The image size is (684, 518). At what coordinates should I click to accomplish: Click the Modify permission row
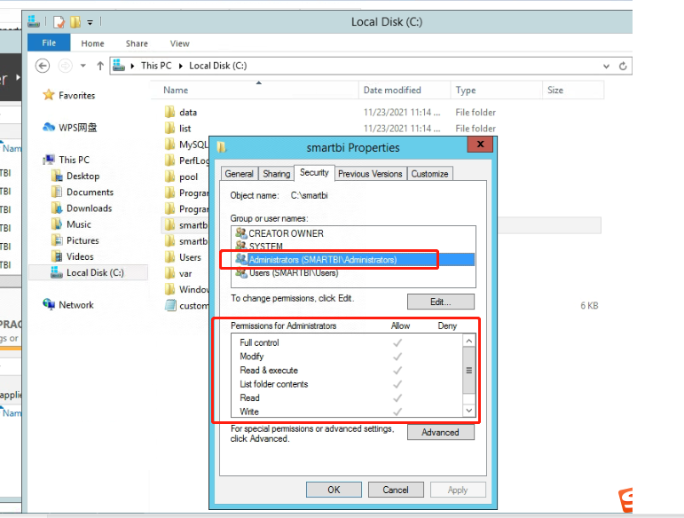tap(347, 357)
